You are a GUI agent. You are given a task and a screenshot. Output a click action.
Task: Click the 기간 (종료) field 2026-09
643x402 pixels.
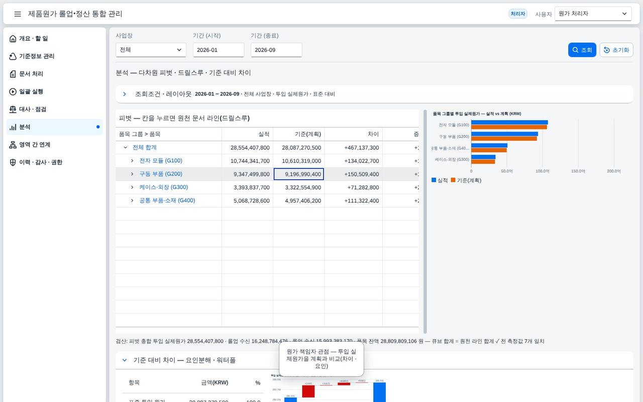point(276,50)
